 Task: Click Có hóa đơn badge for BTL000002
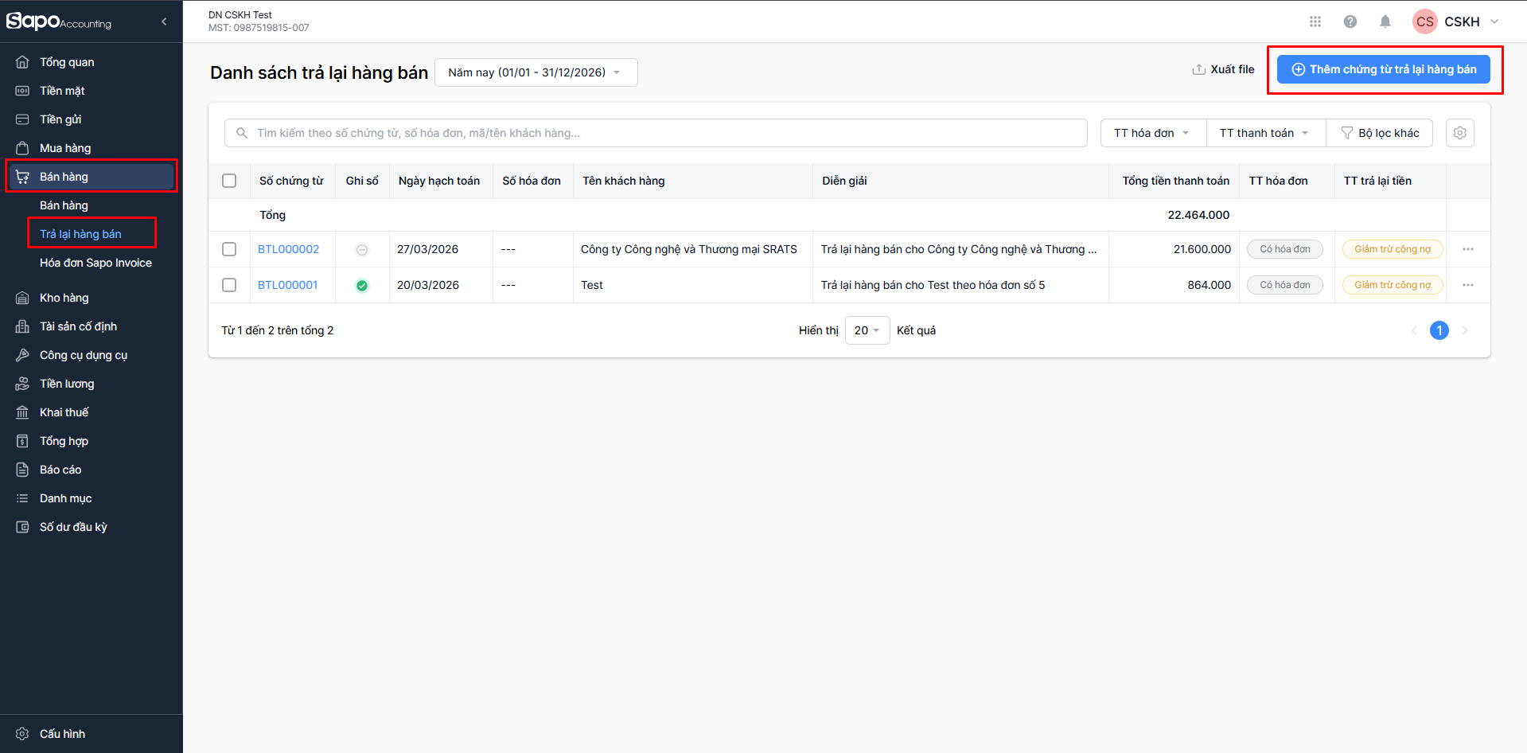click(1285, 249)
